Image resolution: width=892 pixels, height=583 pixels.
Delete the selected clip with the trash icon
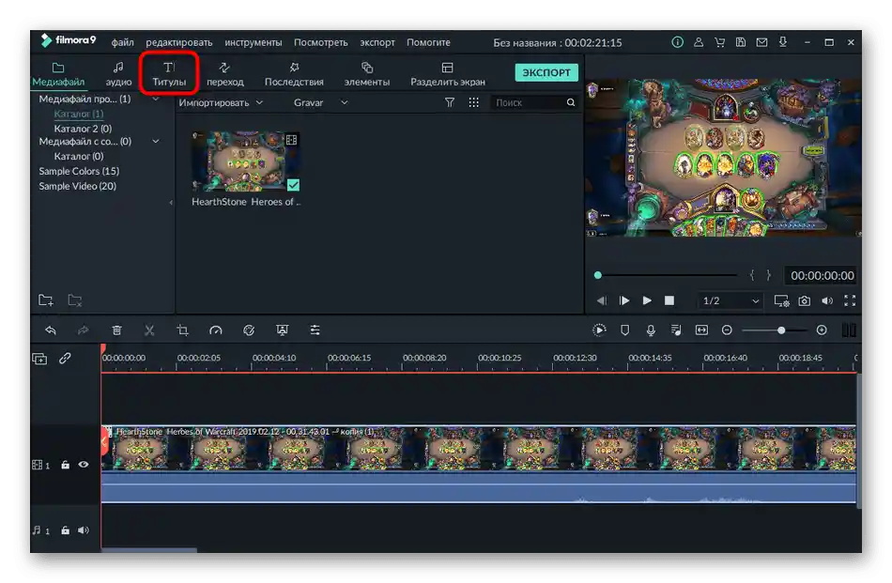click(x=116, y=330)
